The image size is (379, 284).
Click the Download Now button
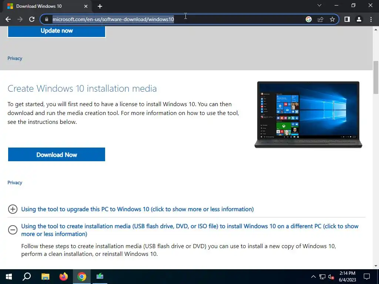(57, 155)
